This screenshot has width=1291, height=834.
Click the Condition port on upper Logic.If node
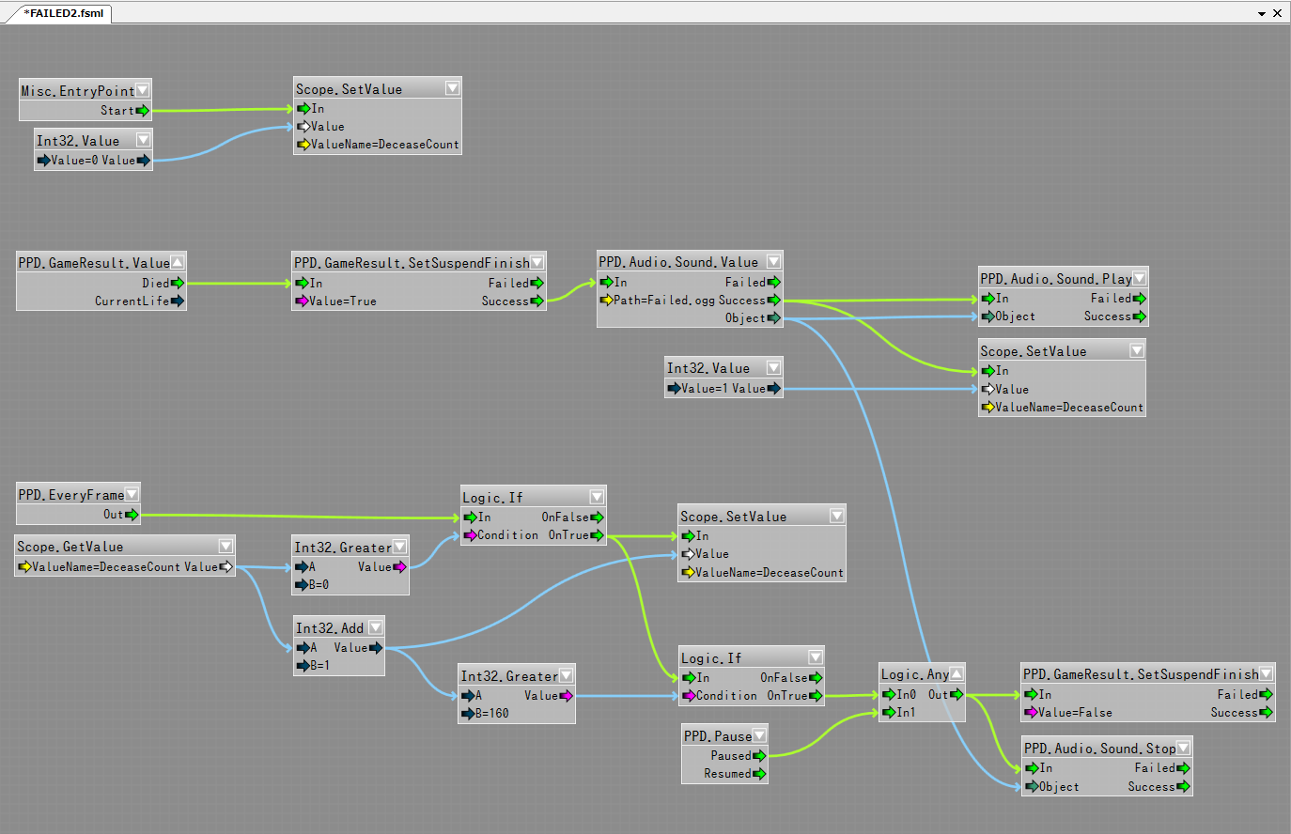pos(470,535)
